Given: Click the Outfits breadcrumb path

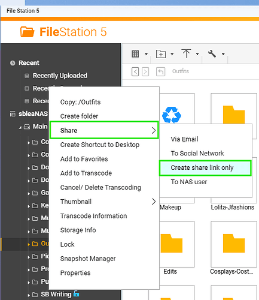Looking at the screenshot, I should (181, 71).
